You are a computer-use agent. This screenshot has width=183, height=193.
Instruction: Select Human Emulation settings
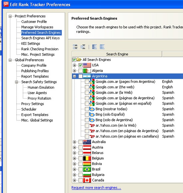click(41, 87)
